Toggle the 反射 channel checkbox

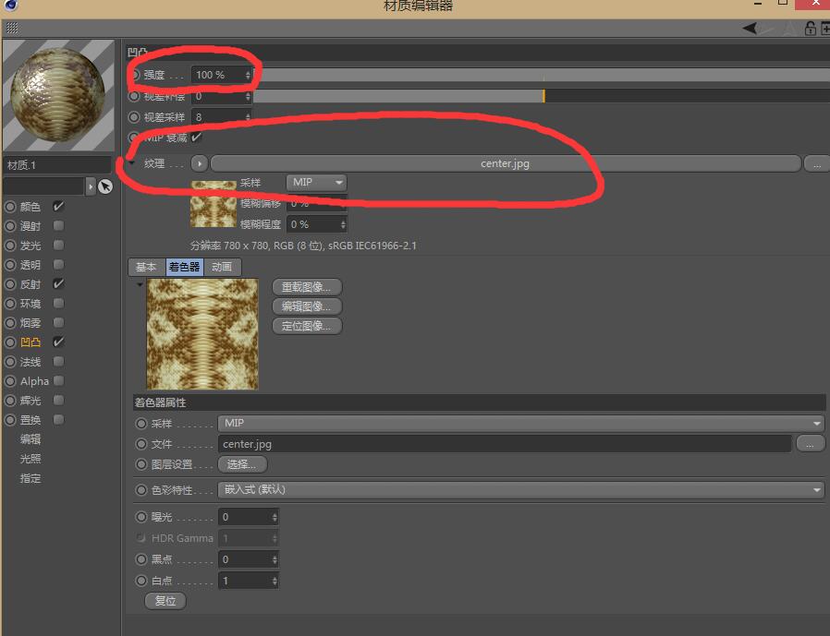pos(58,284)
